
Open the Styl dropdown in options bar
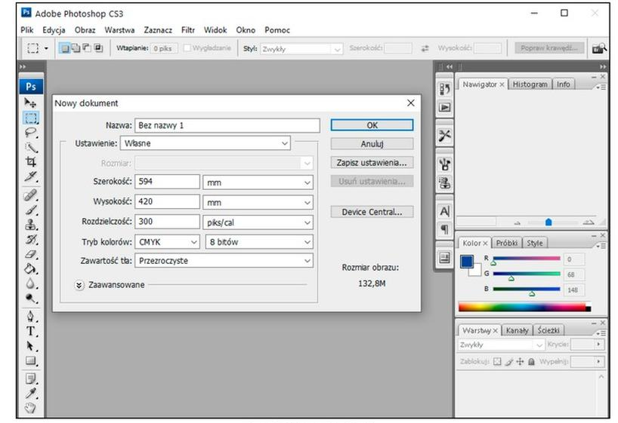301,49
